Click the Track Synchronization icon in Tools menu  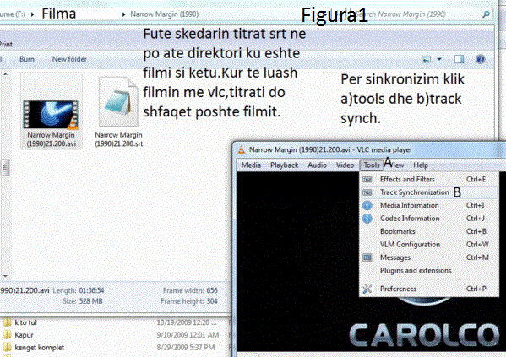coord(367,192)
